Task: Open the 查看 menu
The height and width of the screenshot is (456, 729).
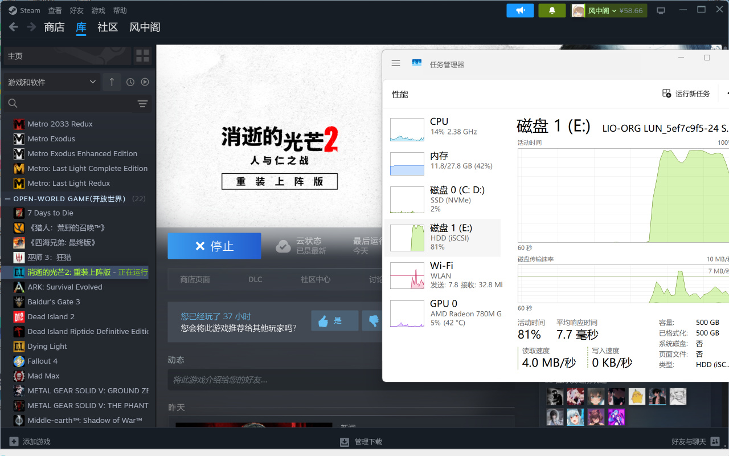Action: [55, 10]
